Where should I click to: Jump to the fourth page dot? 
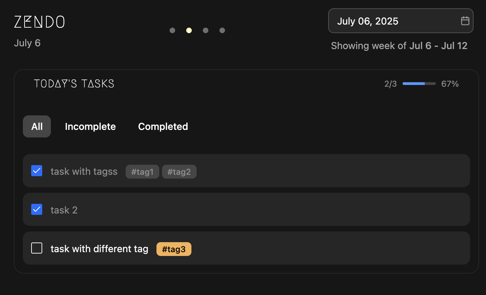(222, 30)
